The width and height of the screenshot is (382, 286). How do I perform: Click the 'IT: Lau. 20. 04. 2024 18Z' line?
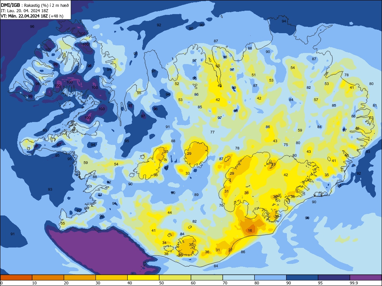(x=24, y=11)
